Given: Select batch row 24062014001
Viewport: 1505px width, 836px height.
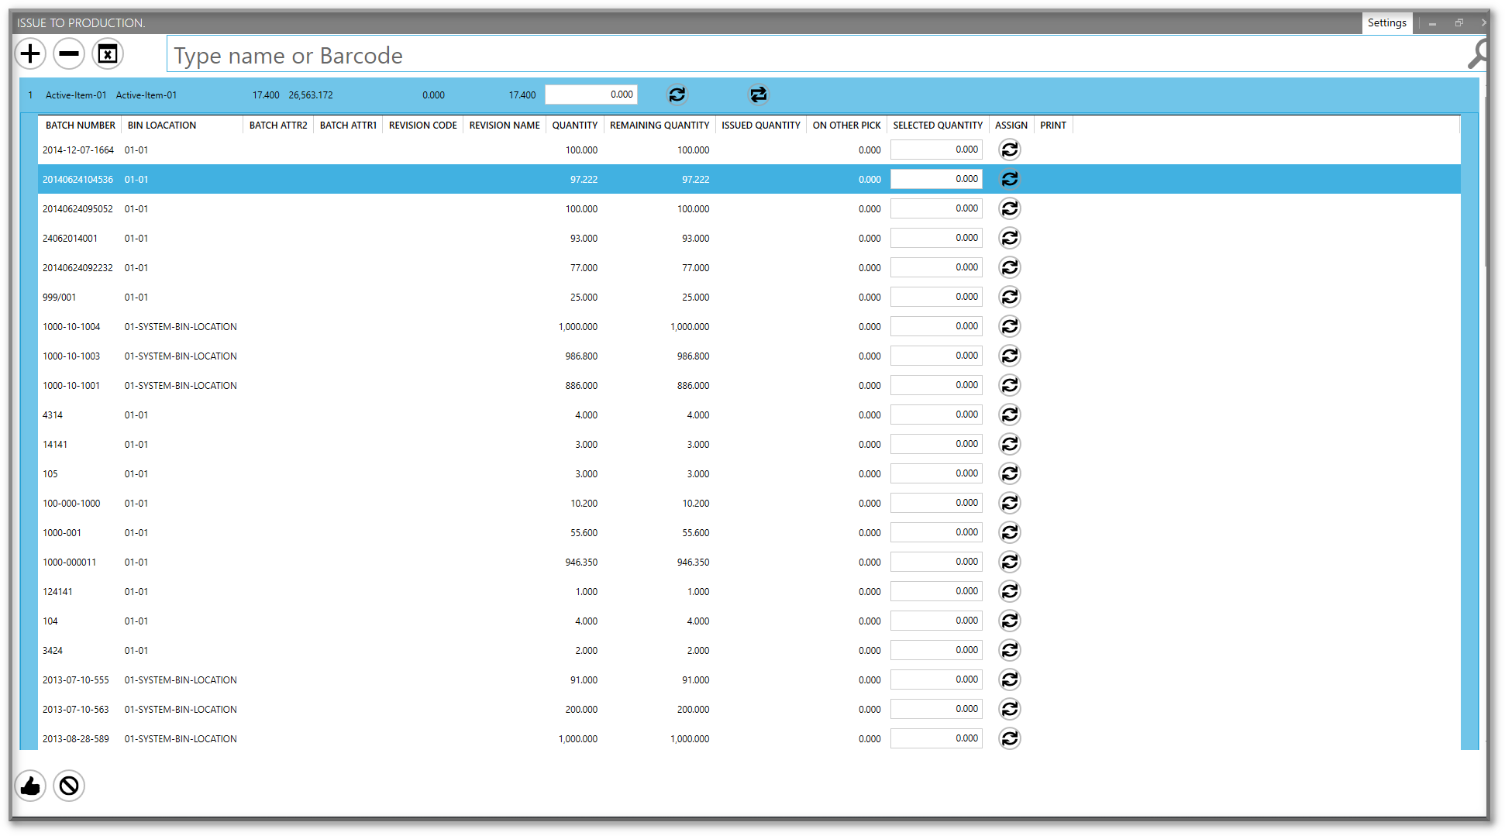Looking at the screenshot, I should pyautogui.click(x=749, y=238).
